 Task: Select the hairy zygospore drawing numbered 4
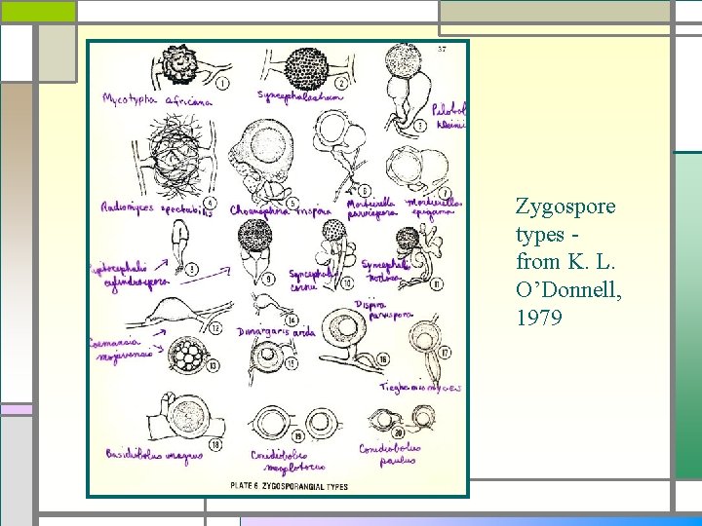click(175, 157)
